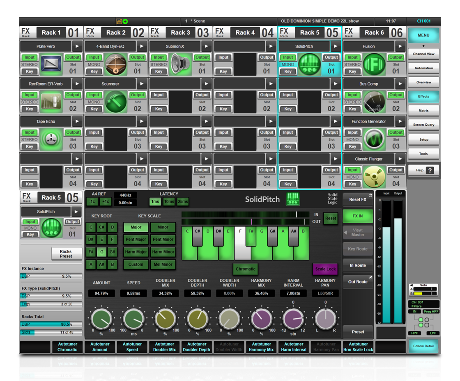Open the Tape Echo reel icon
Viewport: 460px width, 381px height.
point(51,139)
